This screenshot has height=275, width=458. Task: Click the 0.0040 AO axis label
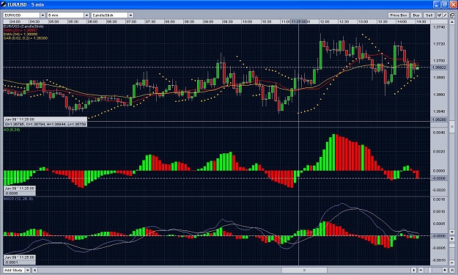click(439, 133)
